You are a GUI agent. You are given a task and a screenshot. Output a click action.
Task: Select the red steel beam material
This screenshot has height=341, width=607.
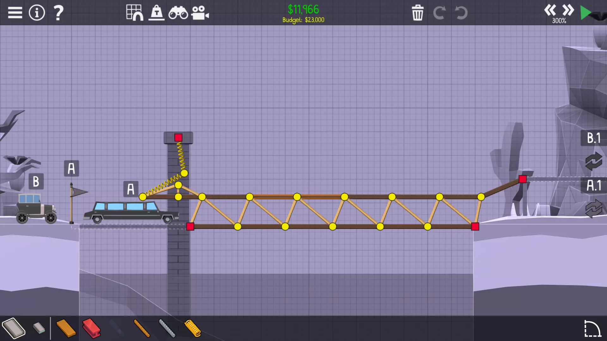coord(91,328)
